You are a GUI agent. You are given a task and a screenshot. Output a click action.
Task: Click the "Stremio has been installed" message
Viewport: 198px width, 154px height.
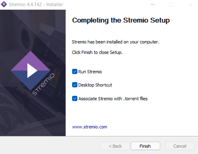[116, 42]
